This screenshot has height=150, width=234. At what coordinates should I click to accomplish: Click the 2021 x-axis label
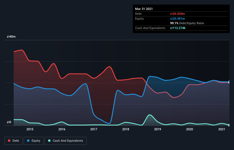[x=222, y=129]
